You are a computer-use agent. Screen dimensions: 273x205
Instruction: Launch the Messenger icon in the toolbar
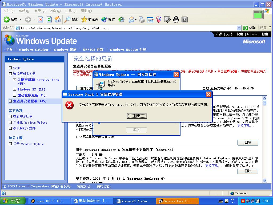pyautogui.click(x=159, y=19)
